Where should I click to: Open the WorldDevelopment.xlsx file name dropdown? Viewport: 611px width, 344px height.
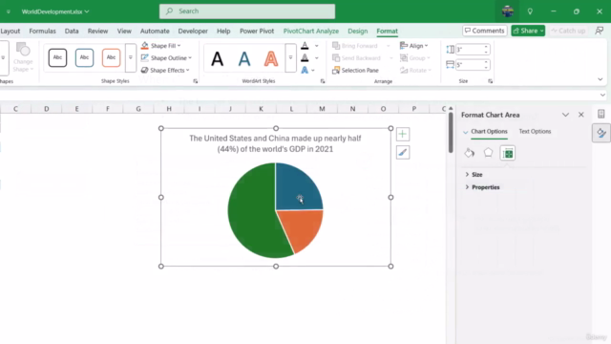[x=55, y=11]
